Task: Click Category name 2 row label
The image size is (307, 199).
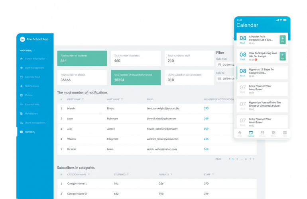Action: tap(77, 194)
